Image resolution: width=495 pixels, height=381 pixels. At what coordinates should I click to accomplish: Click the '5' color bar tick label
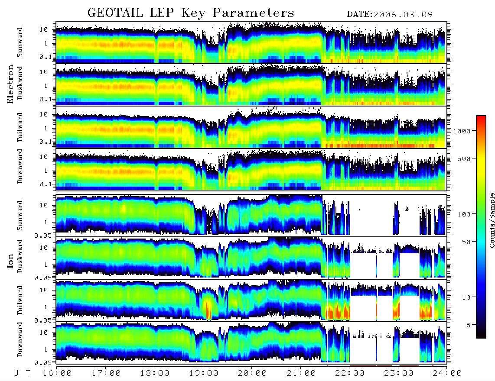click(x=468, y=325)
